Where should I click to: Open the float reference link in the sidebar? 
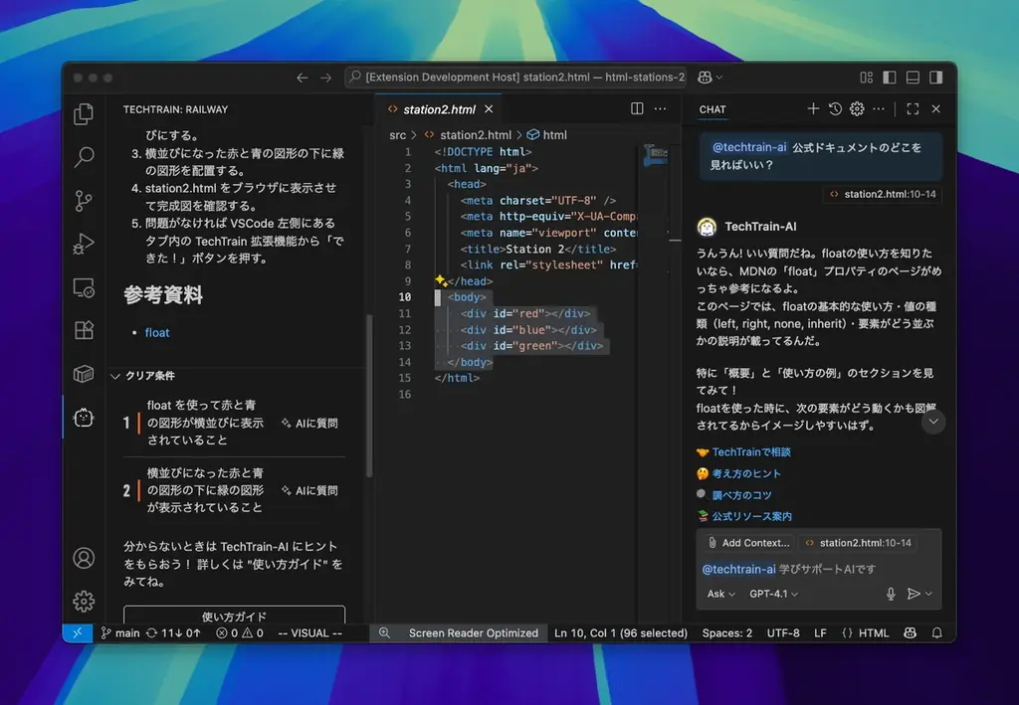[x=157, y=332]
